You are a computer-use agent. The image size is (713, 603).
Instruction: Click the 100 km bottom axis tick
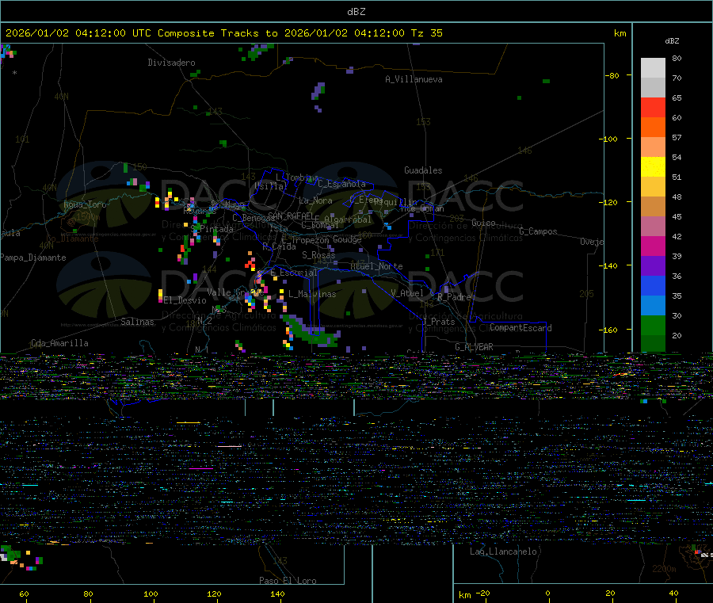(x=151, y=593)
